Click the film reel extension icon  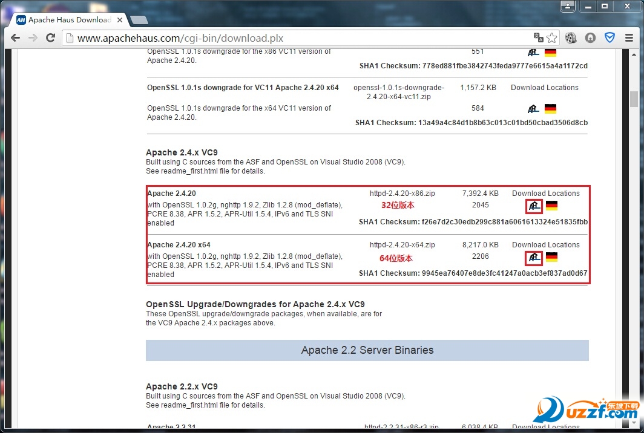(571, 38)
